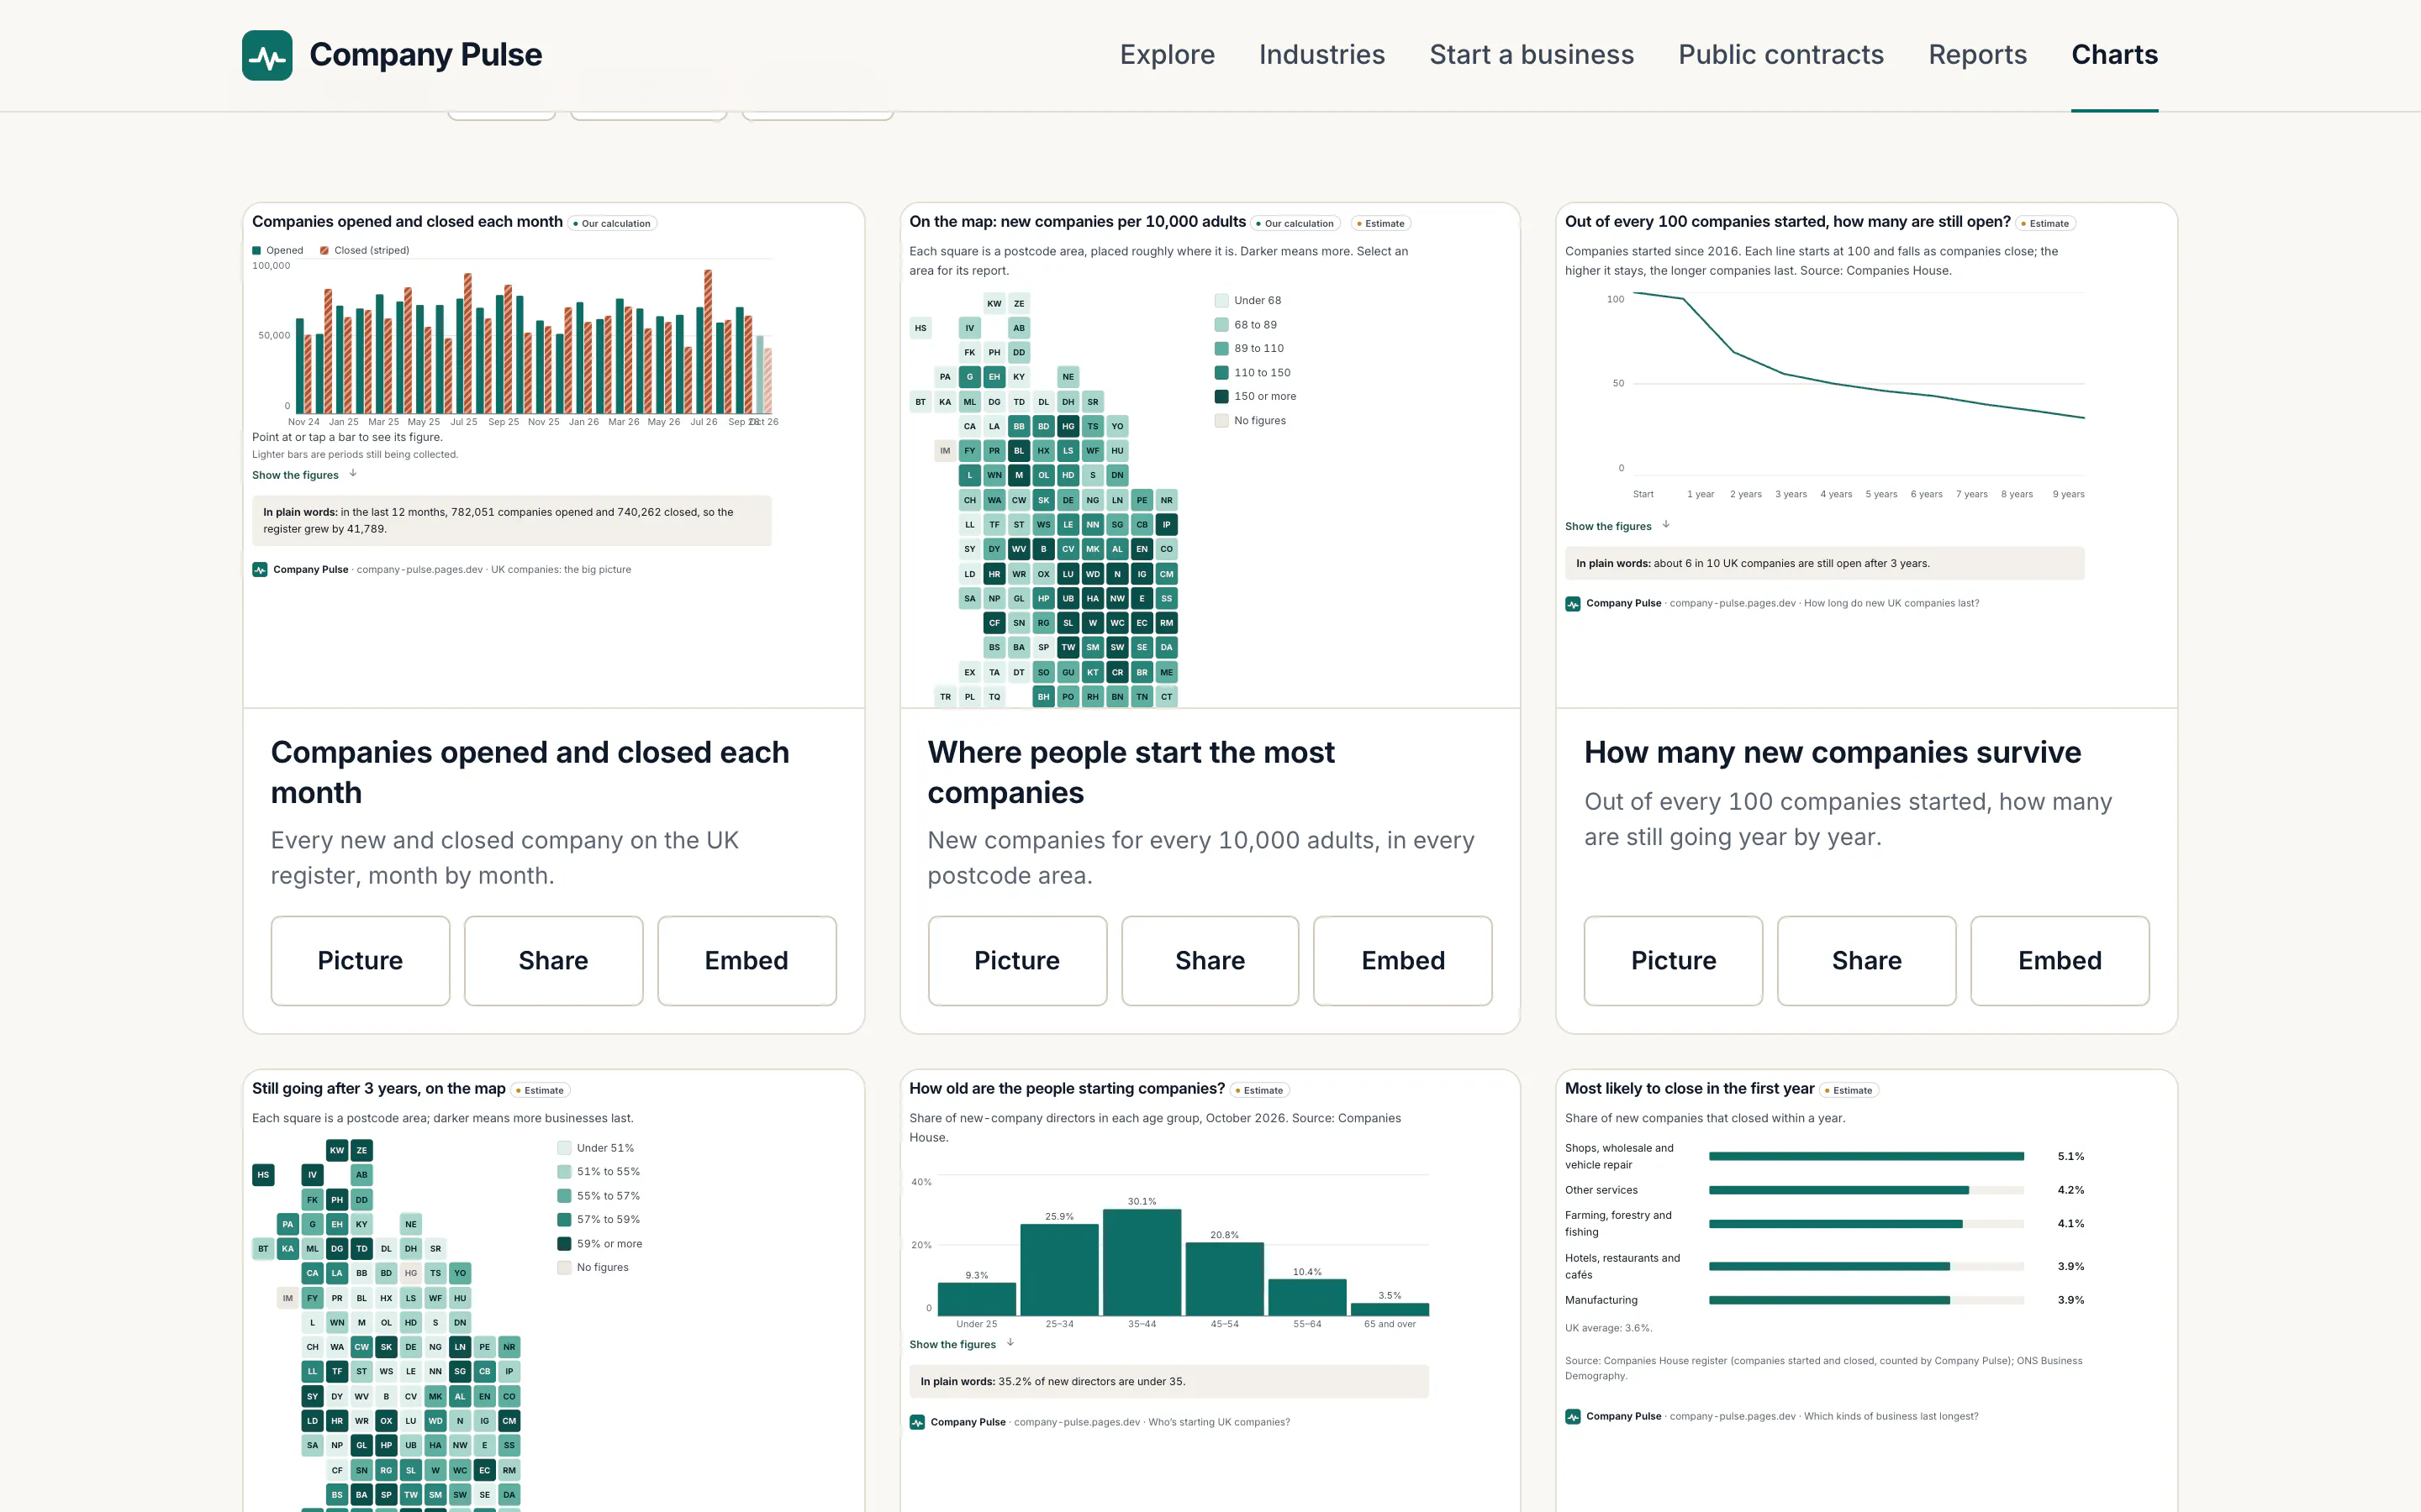Select the HS postcode square on new companies map
The width and height of the screenshot is (2421, 1512).
tap(920, 328)
